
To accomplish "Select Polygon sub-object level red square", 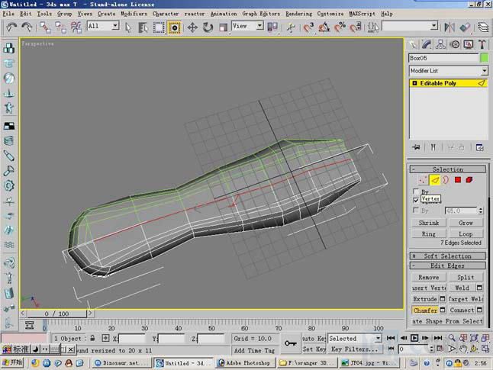I will (x=458, y=180).
